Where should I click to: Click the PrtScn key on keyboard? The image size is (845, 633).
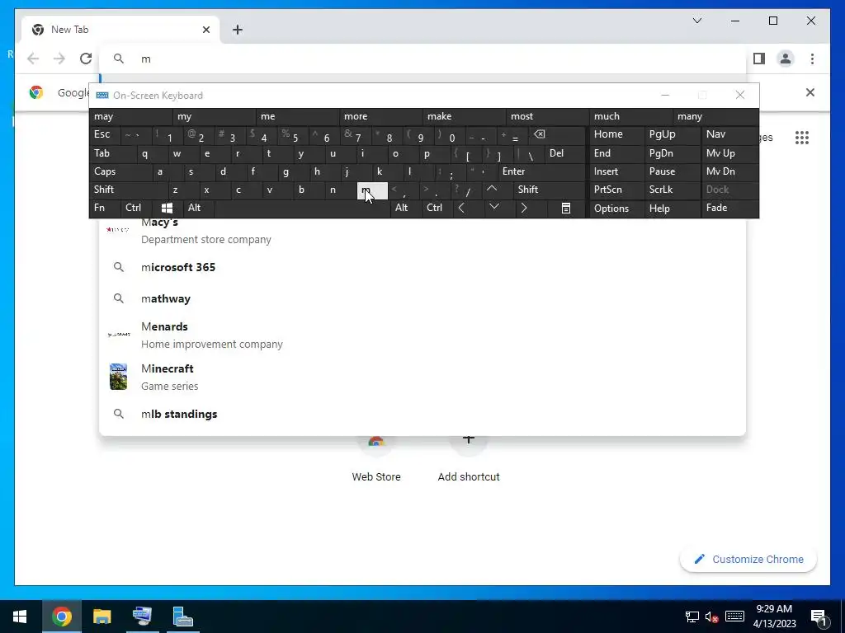[x=616, y=190]
